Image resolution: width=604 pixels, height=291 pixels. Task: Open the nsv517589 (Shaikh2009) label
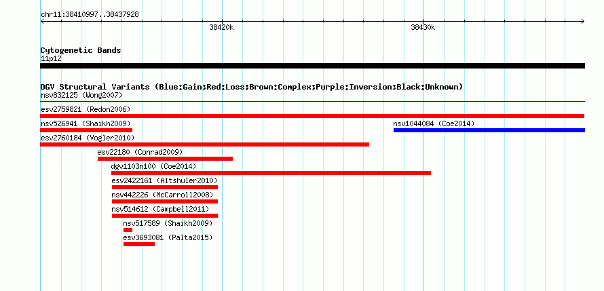tap(168, 223)
